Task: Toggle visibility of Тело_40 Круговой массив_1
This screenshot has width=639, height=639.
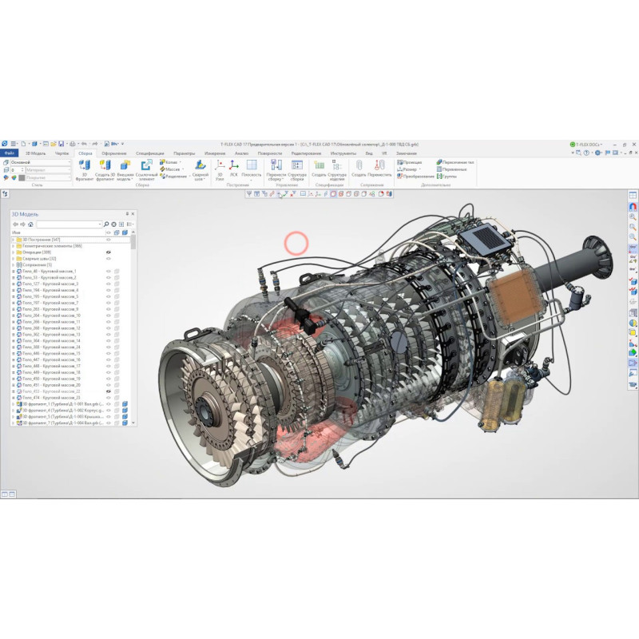Action: click(x=109, y=272)
